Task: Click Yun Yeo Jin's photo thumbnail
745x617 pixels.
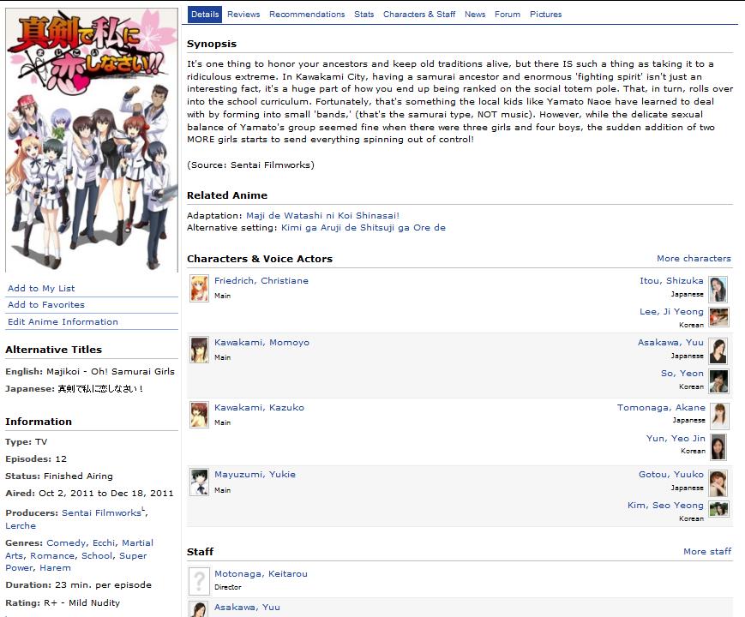Action: click(718, 447)
